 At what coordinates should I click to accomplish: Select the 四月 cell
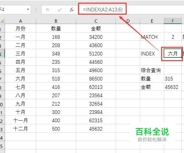point(20,62)
